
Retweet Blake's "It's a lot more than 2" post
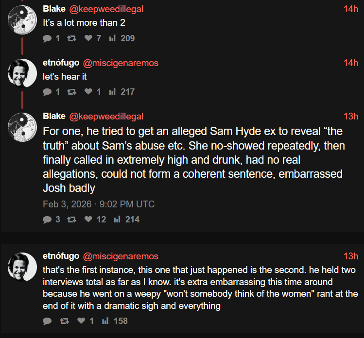pyautogui.click(x=71, y=38)
